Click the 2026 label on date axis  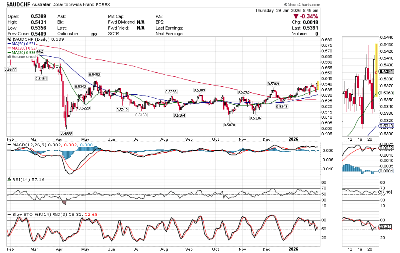[x=294, y=138]
